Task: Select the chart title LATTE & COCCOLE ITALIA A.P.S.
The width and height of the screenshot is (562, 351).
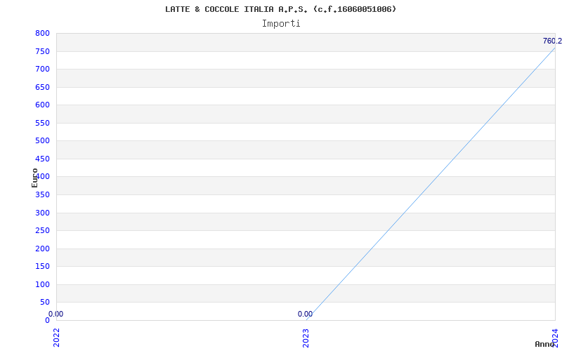Action: click(x=281, y=9)
